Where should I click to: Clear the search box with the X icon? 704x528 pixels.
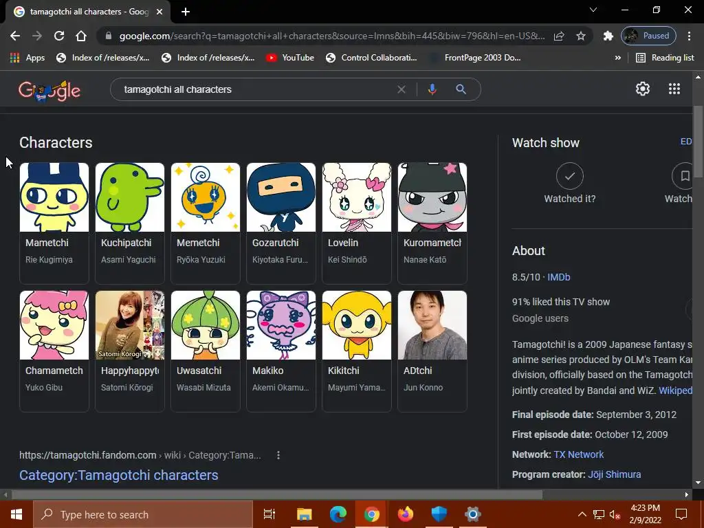pos(401,89)
